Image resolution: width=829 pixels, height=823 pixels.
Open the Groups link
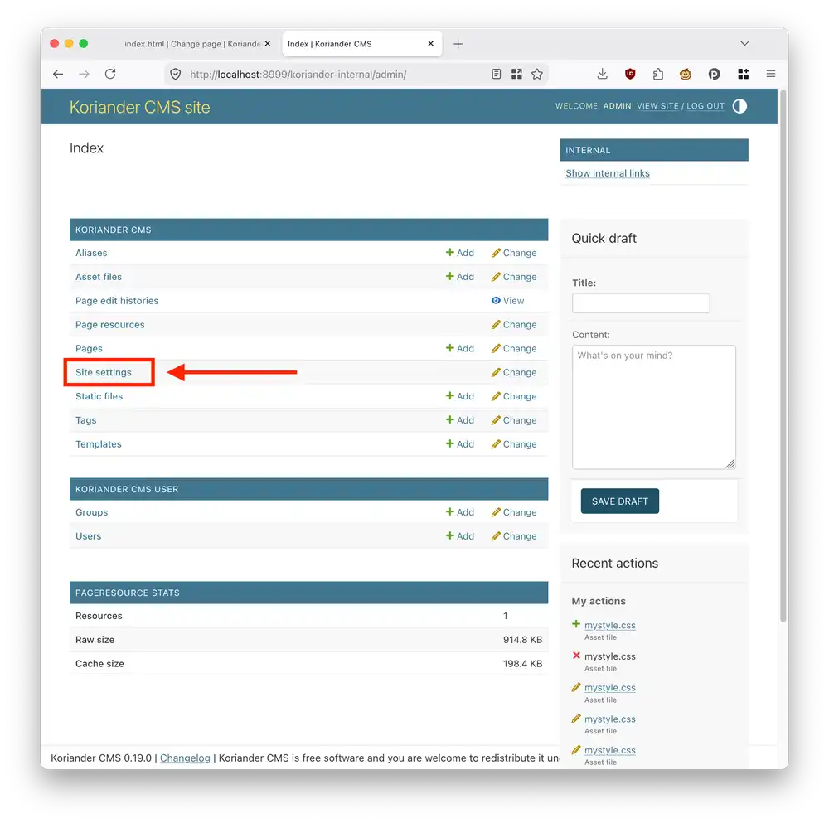[91, 512]
